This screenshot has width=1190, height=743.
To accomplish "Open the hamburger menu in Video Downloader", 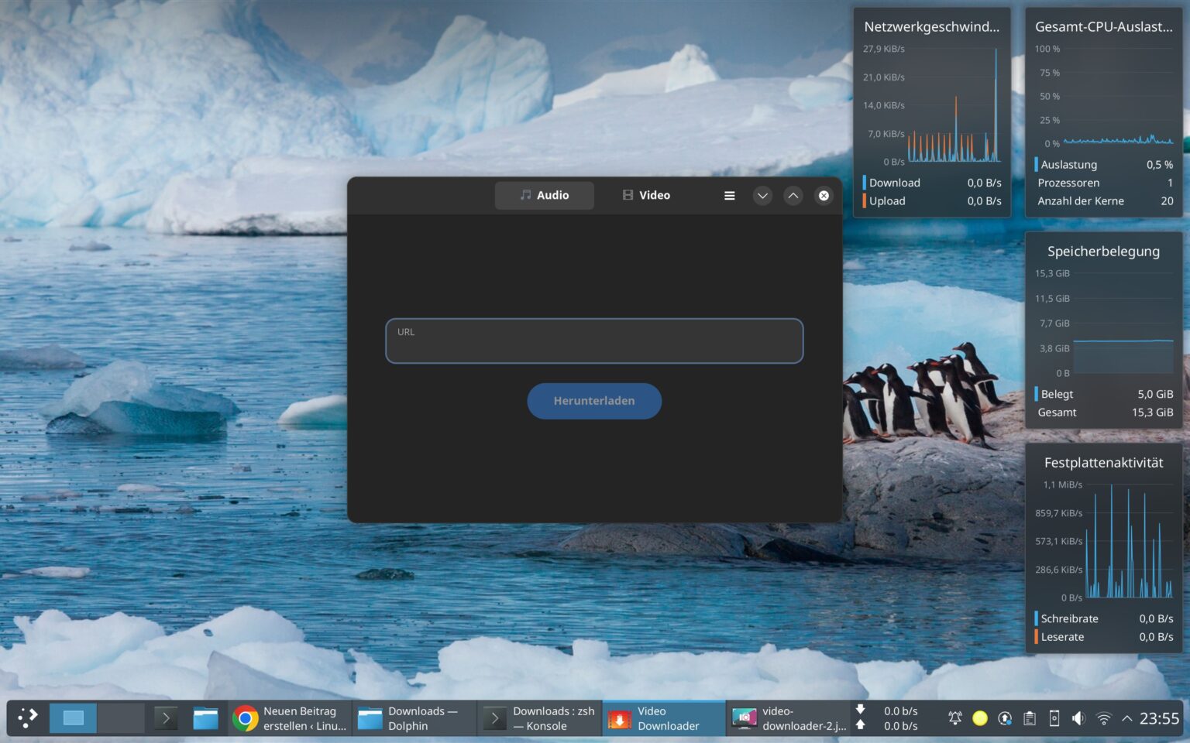I will point(729,195).
